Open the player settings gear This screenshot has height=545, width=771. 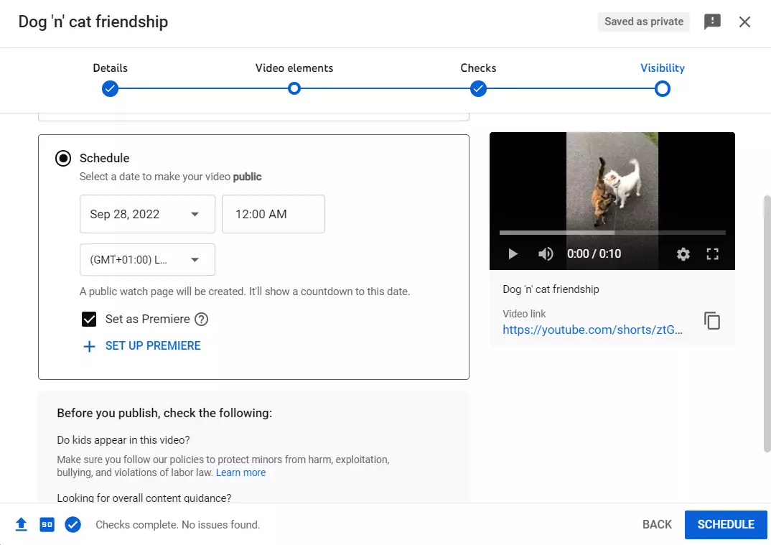point(683,253)
